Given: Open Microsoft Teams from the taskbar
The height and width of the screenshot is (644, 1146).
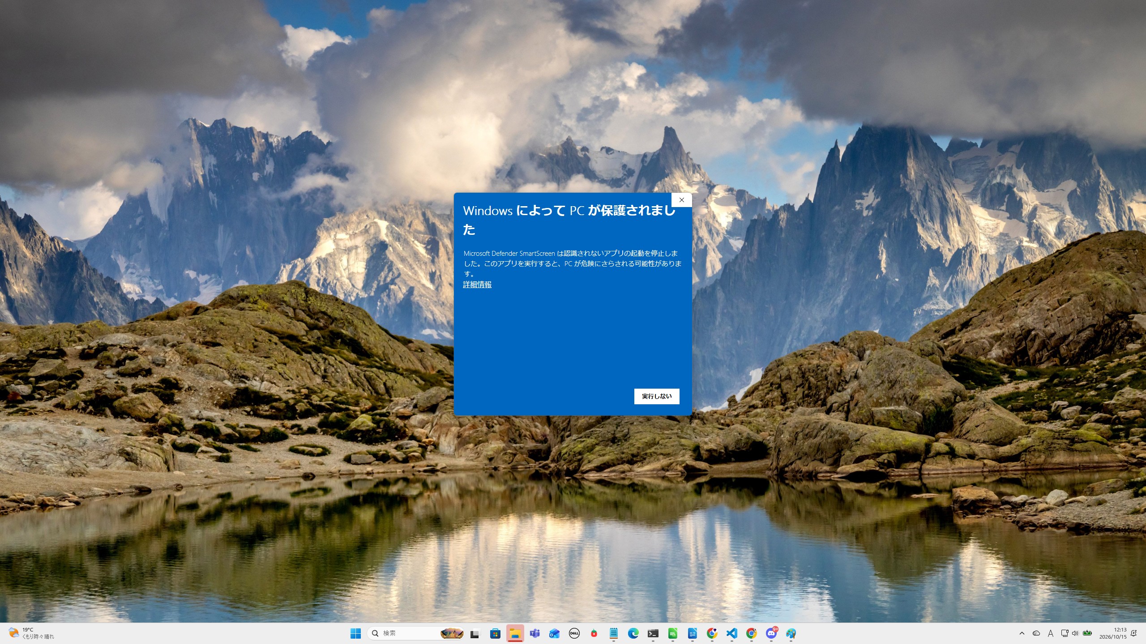Looking at the screenshot, I should (535, 633).
